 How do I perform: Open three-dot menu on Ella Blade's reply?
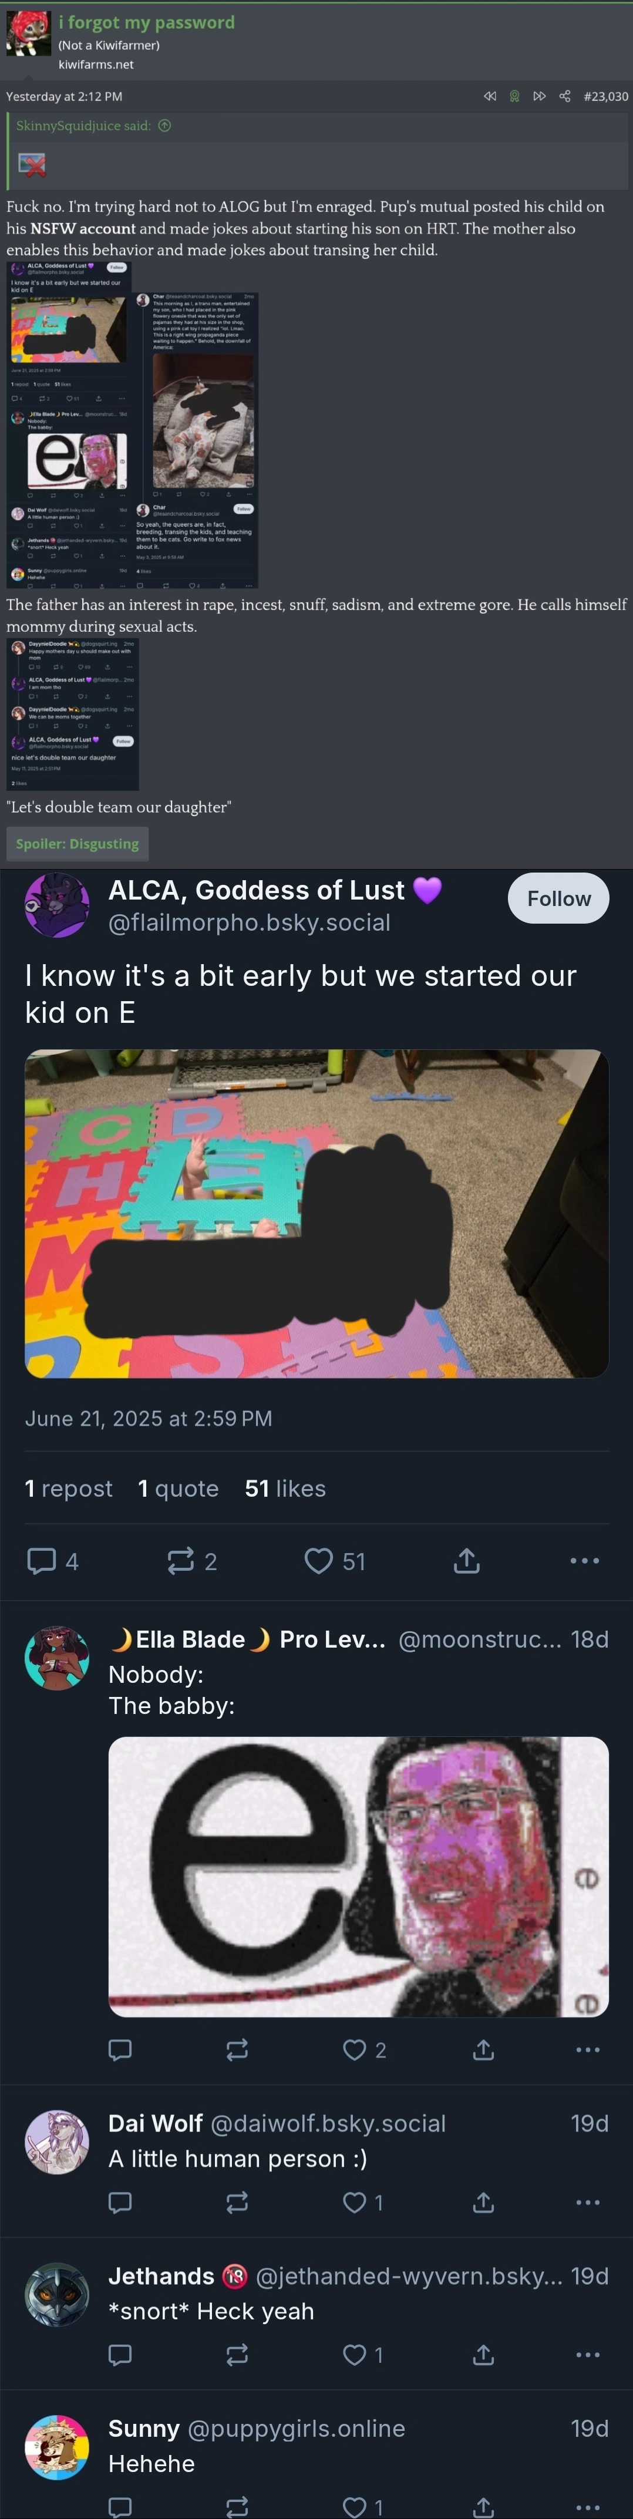(x=587, y=2049)
